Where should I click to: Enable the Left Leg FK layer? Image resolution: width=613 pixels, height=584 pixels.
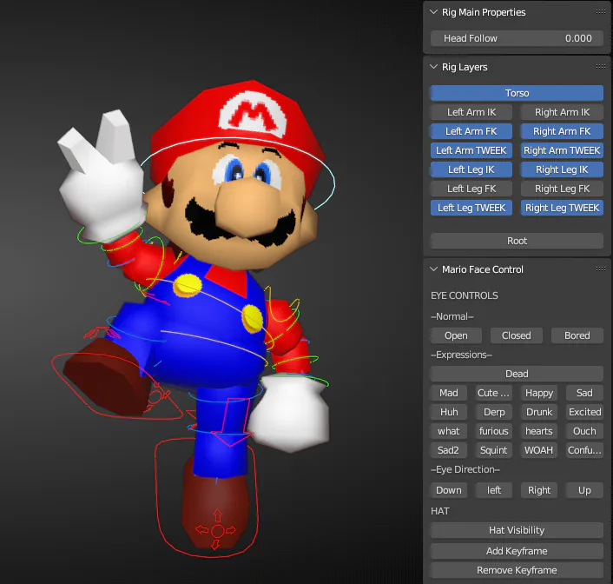471,189
